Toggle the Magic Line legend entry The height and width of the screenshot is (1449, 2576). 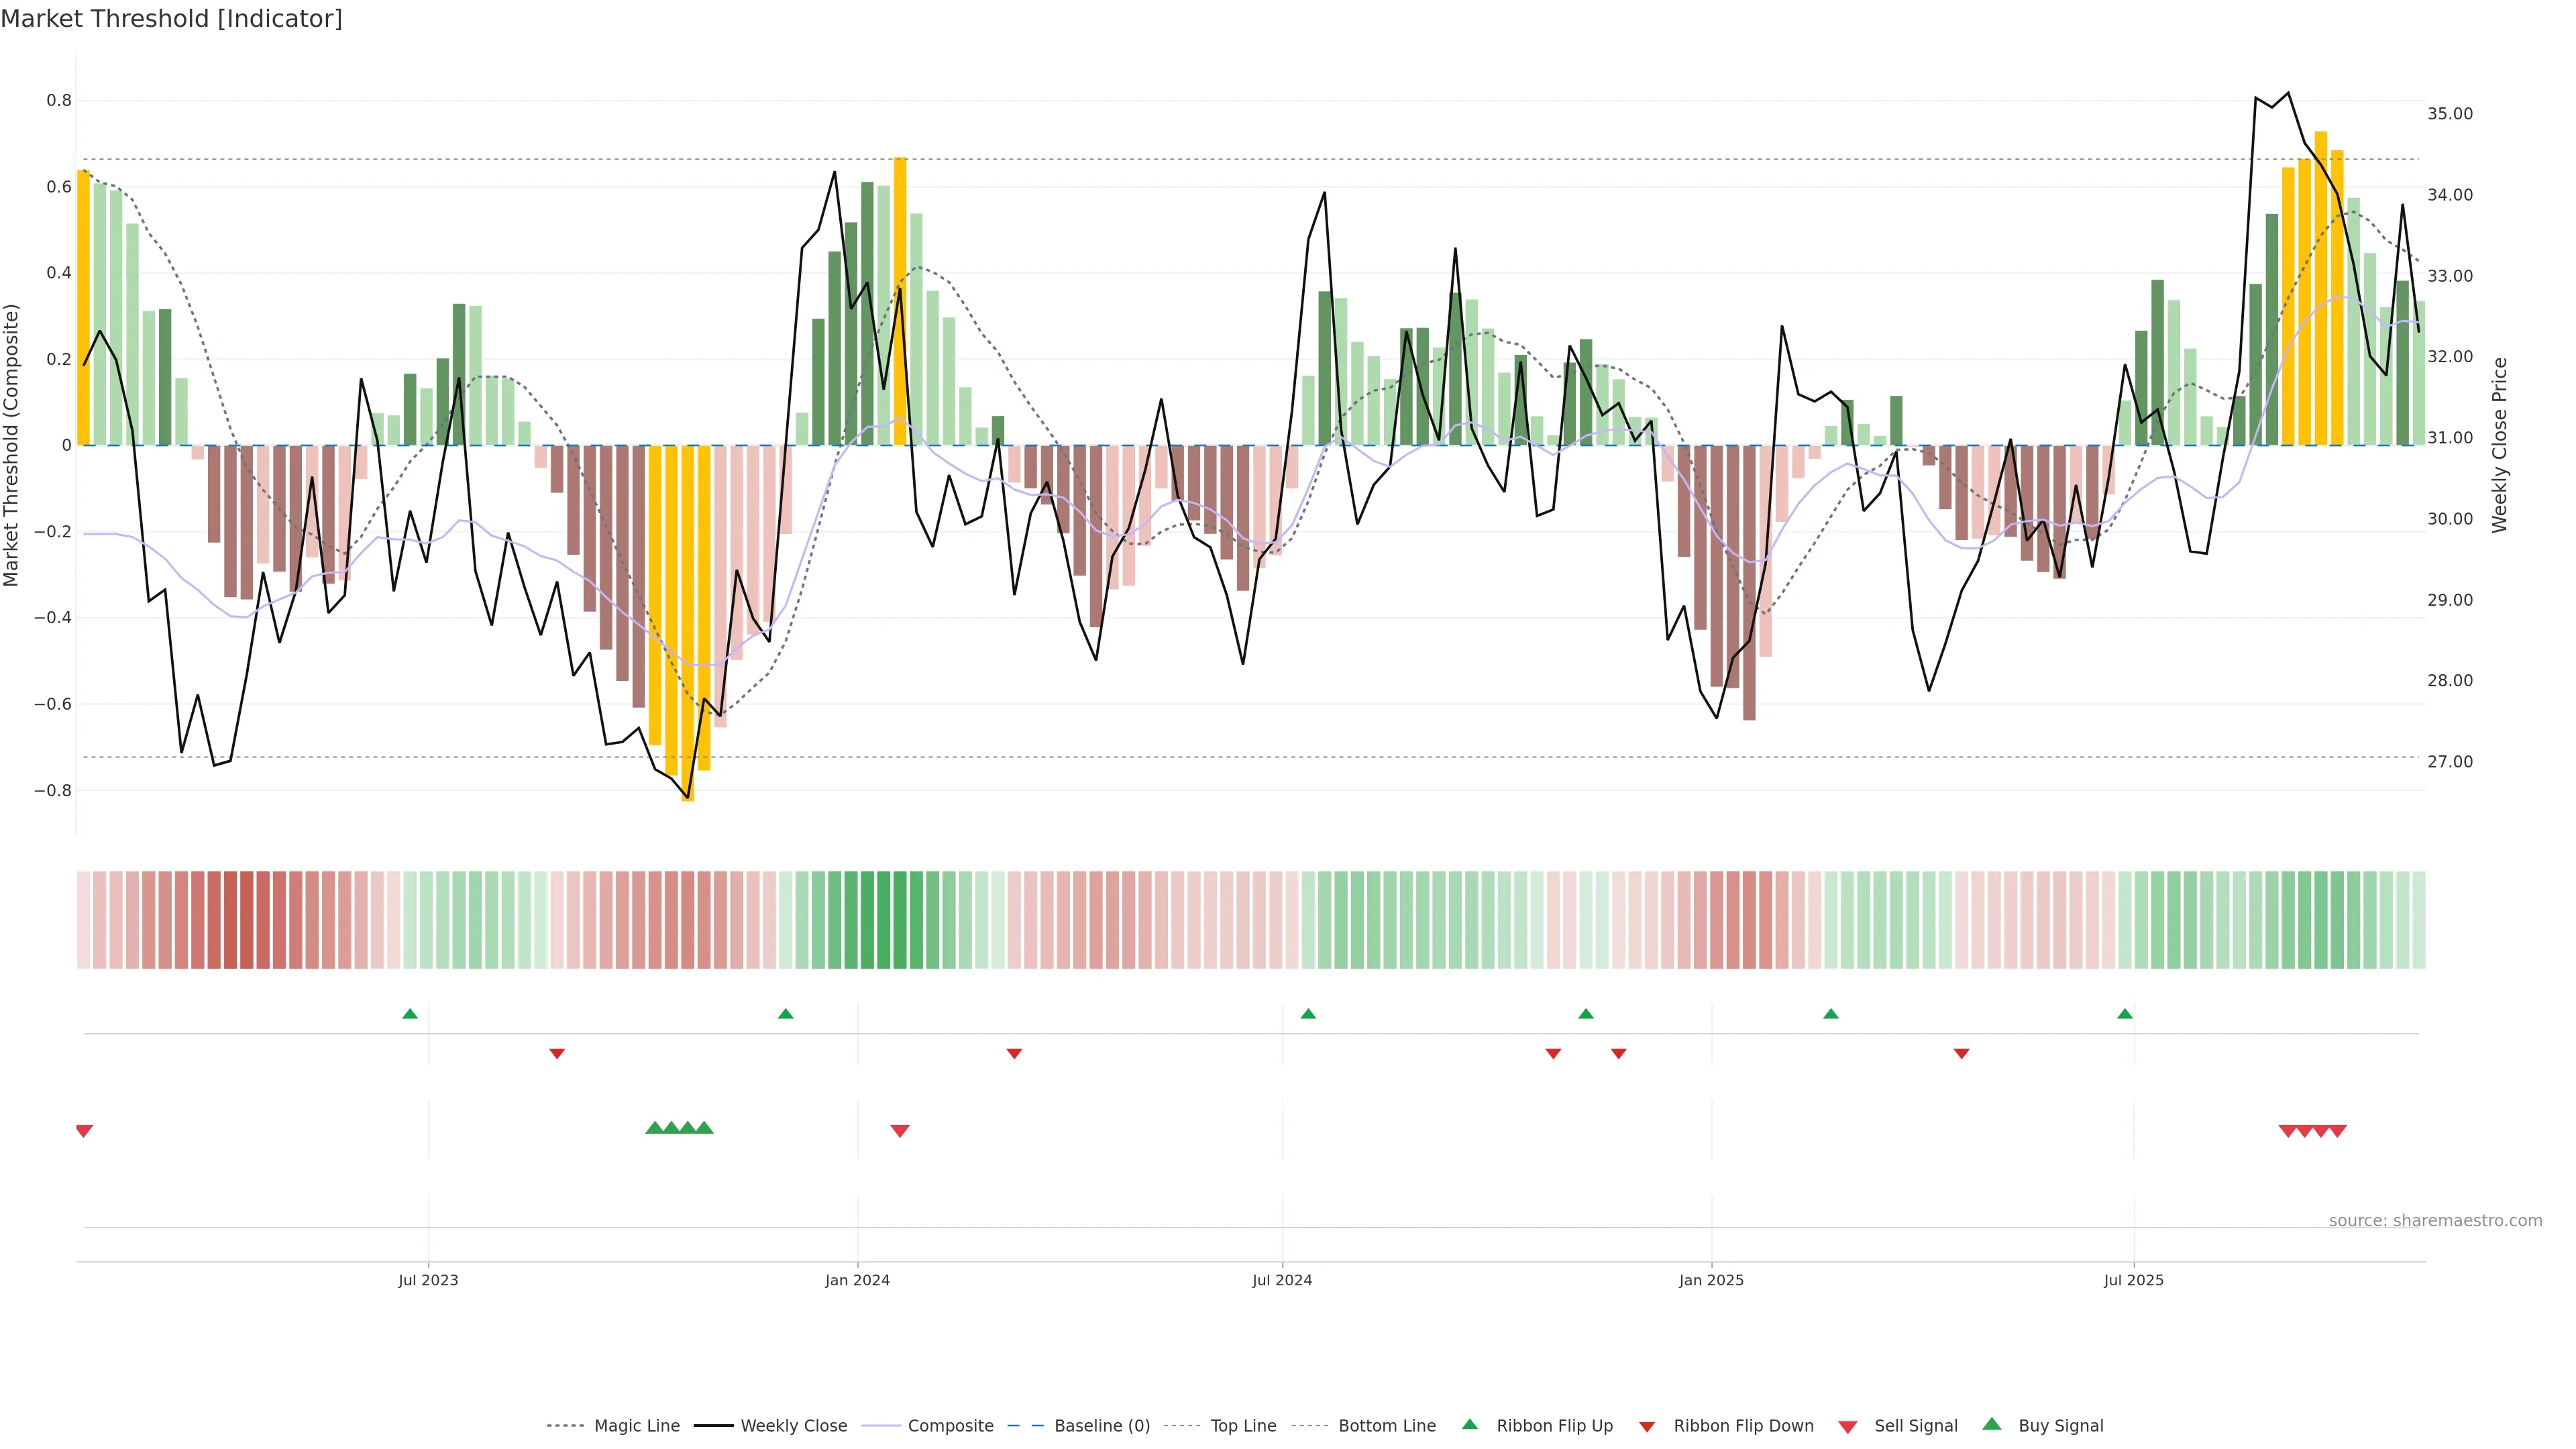[x=636, y=1426]
